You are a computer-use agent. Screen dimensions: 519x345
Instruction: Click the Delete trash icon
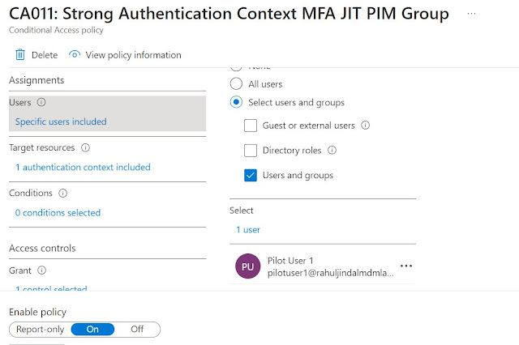(x=20, y=55)
